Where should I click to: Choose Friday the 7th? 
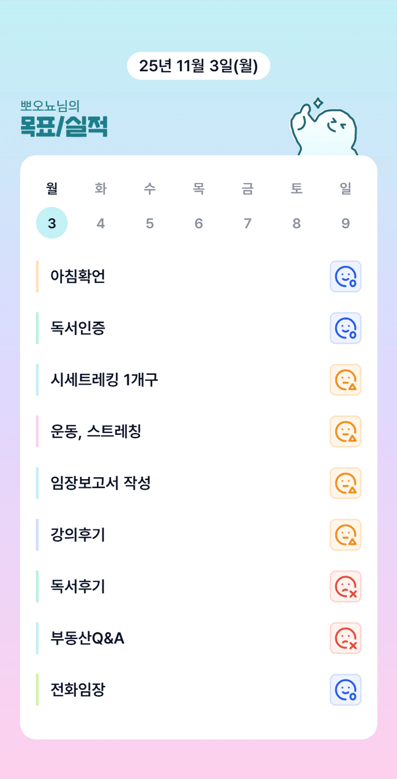click(248, 223)
